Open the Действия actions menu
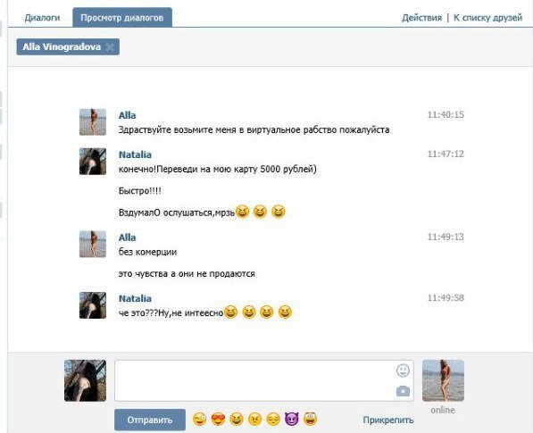 point(421,18)
